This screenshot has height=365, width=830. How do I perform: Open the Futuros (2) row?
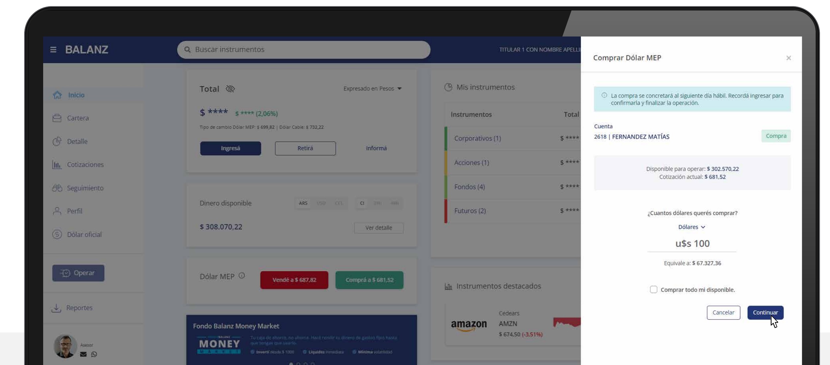pyautogui.click(x=513, y=211)
